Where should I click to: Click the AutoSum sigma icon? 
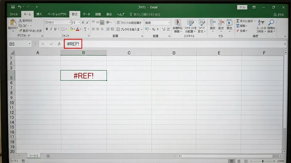(238, 21)
